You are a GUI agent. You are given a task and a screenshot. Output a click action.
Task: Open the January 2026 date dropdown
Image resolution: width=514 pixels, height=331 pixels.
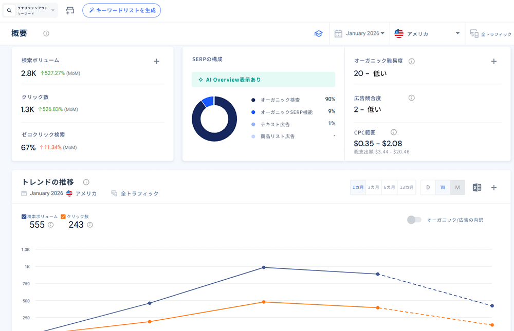point(360,33)
